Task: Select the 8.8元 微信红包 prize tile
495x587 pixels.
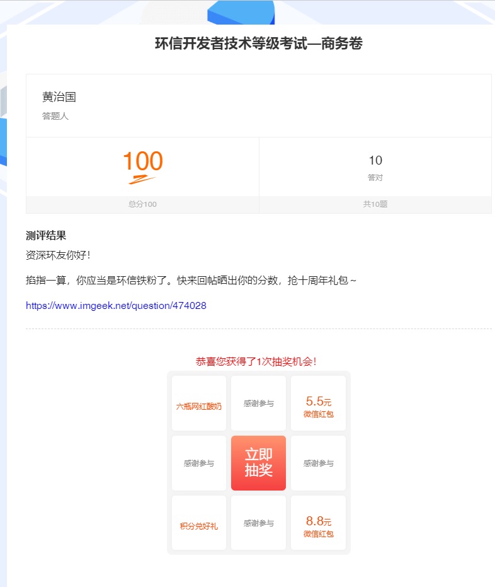Action: [x=318, y=523]
